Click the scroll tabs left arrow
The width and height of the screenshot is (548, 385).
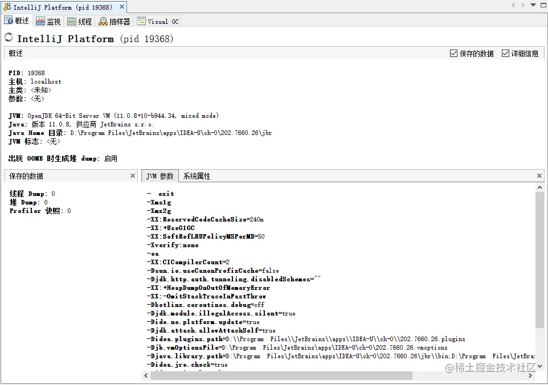click(513, 5)
